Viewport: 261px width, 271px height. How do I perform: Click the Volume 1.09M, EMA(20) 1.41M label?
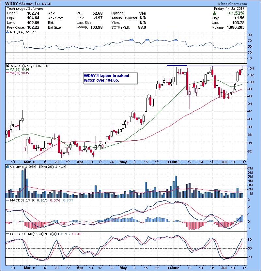(x=38, y=167)
